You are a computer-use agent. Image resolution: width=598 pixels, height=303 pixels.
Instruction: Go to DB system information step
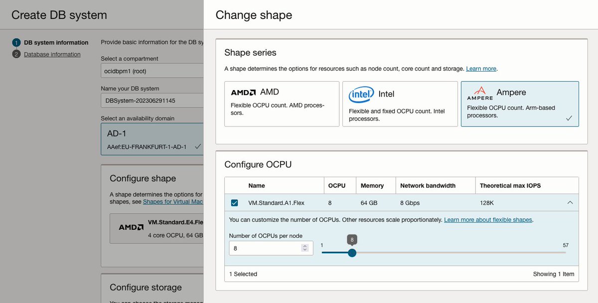click(x=56, y=42)
